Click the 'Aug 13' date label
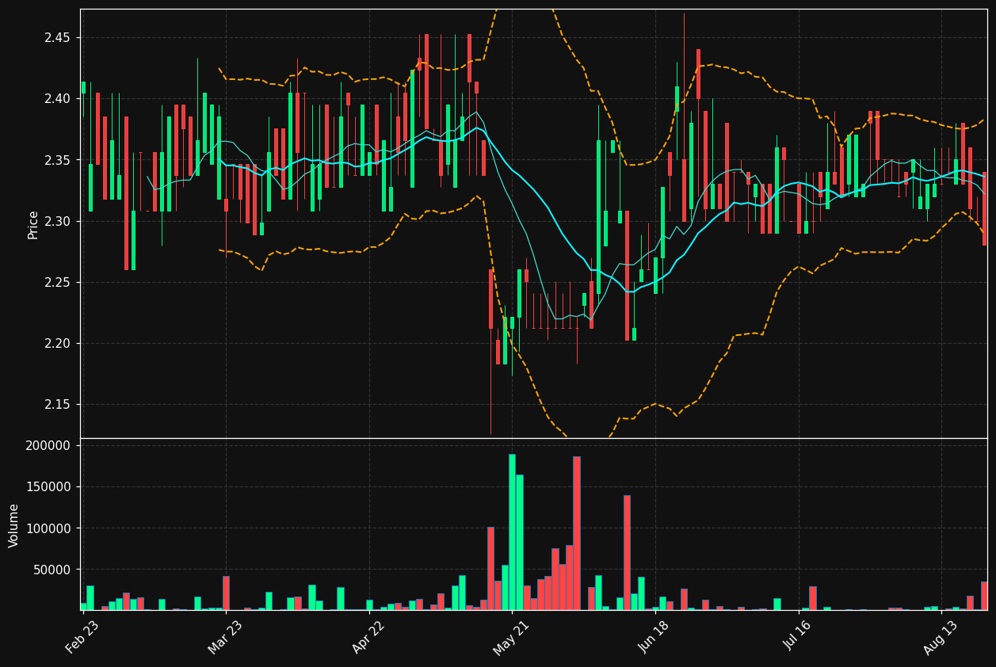Screen dimensions: 996x667 pyautogui.click(x=941, y=637)
